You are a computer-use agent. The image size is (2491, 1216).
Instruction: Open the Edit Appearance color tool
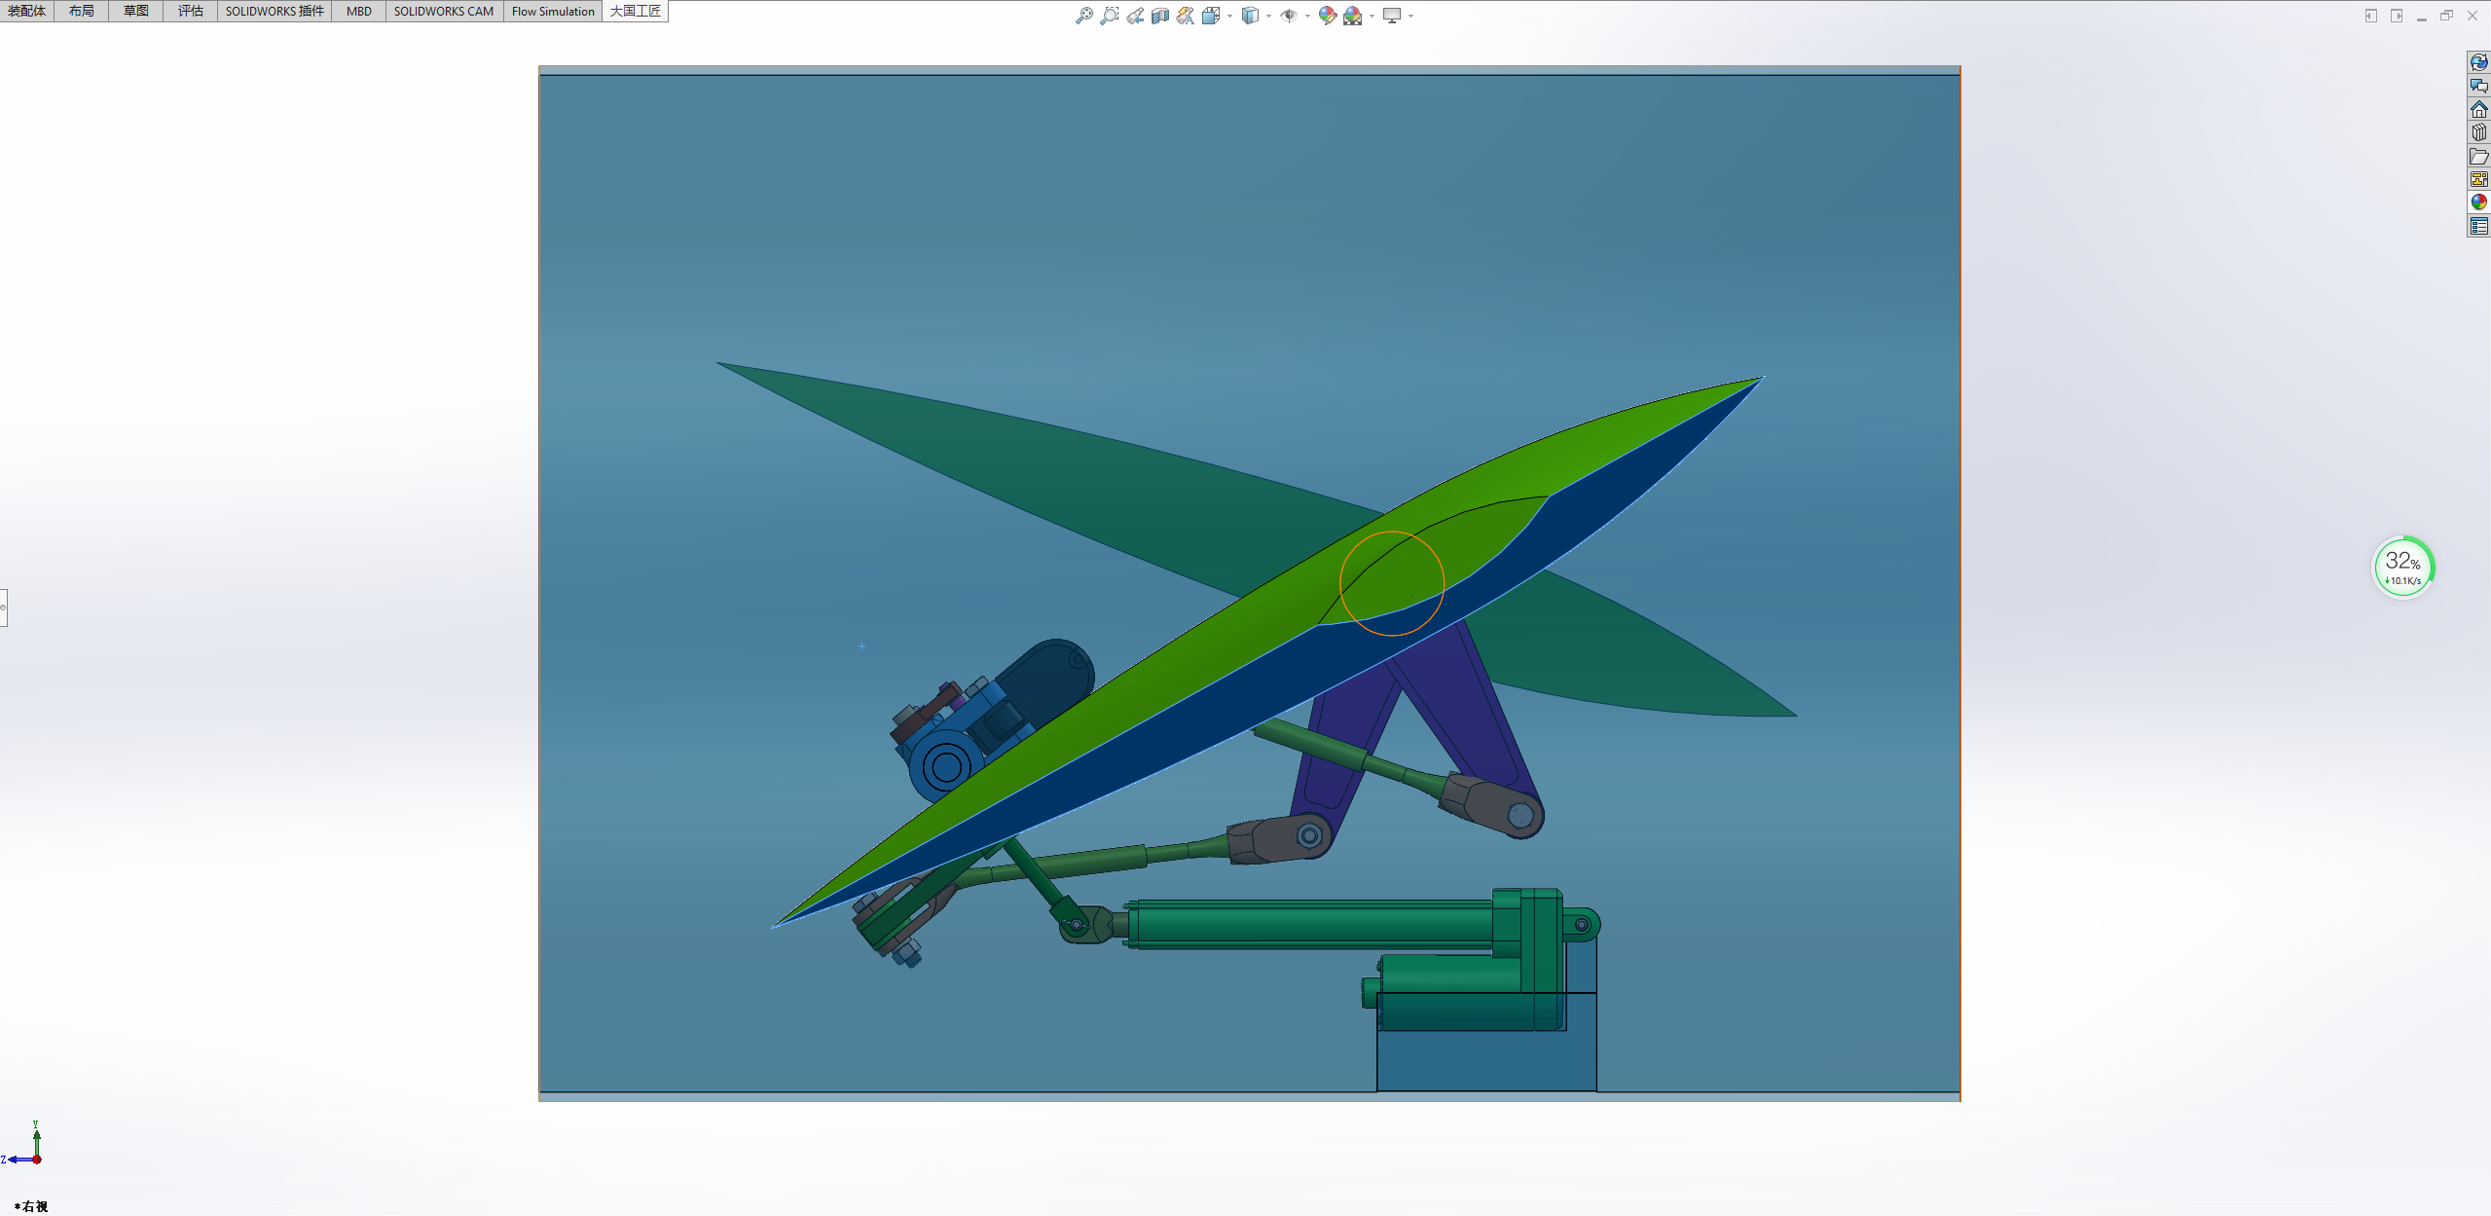(x=1327, y=16)
